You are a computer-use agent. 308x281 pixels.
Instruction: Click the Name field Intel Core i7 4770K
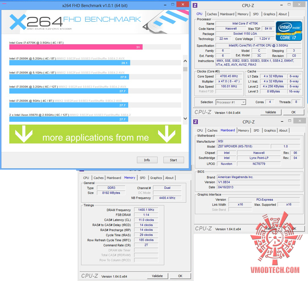point(245,24)
